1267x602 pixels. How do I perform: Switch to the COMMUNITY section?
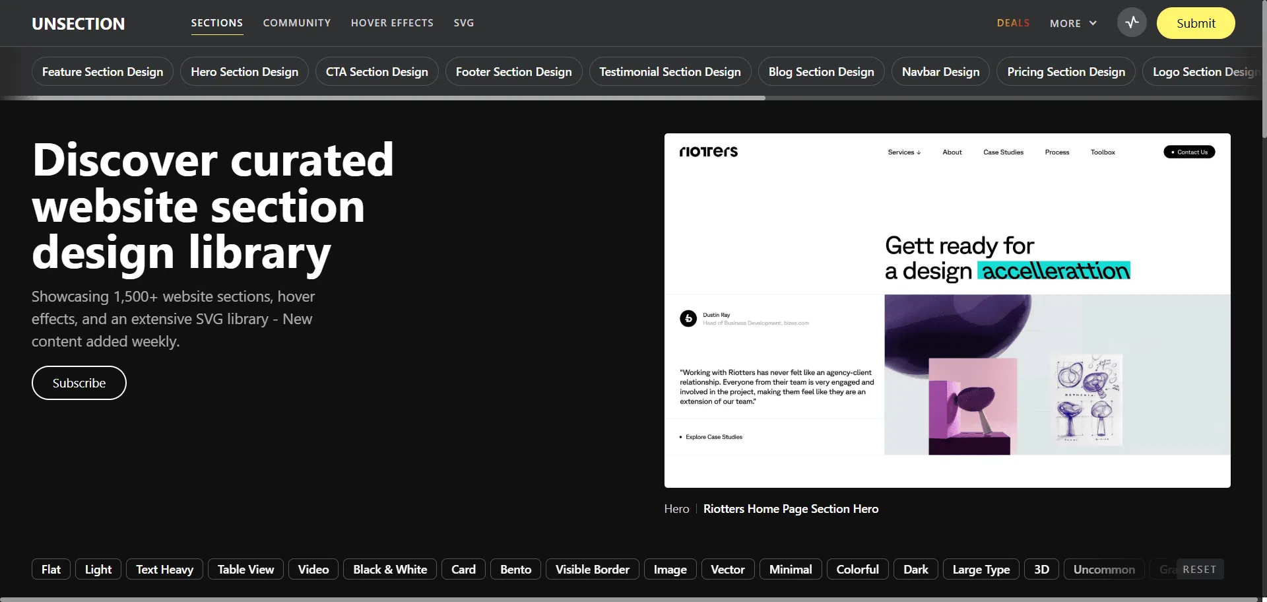coord(297,22)
